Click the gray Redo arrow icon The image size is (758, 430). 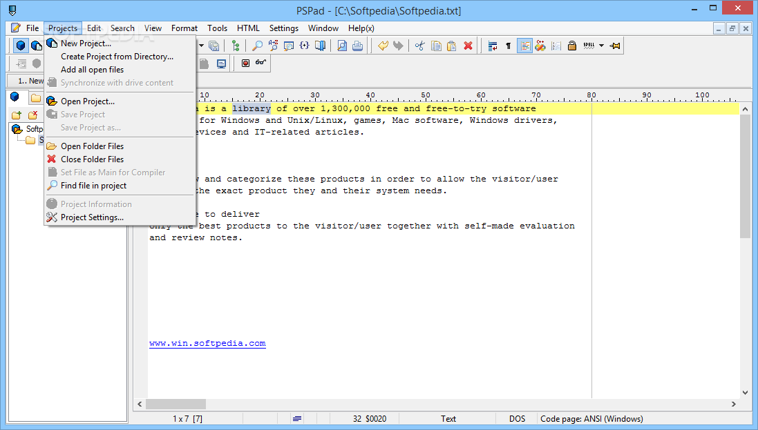tap(398, 46)
